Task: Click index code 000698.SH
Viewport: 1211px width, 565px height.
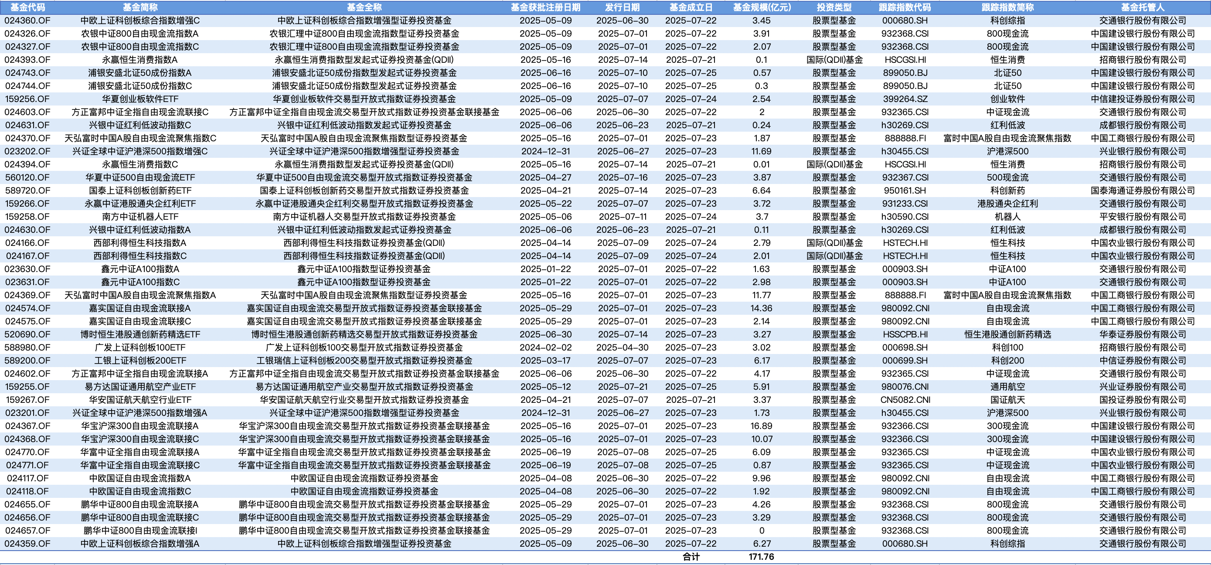Action: [905, 347]
